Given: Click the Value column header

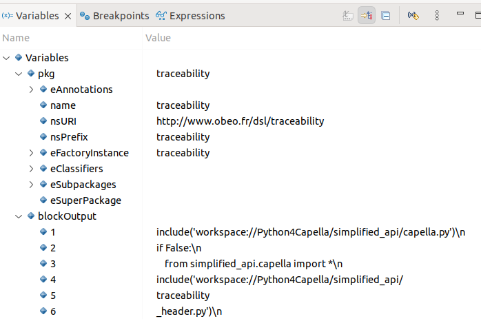Looking at the screenshot, I should click(158, 38).
